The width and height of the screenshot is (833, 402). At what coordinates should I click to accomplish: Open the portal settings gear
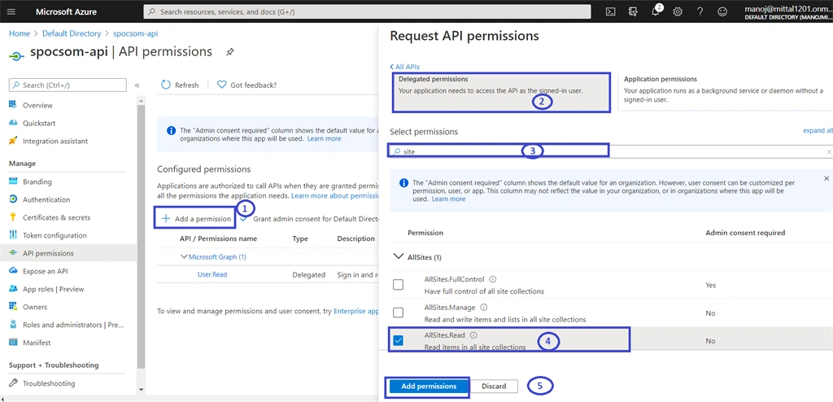click(x=678, y=11)
